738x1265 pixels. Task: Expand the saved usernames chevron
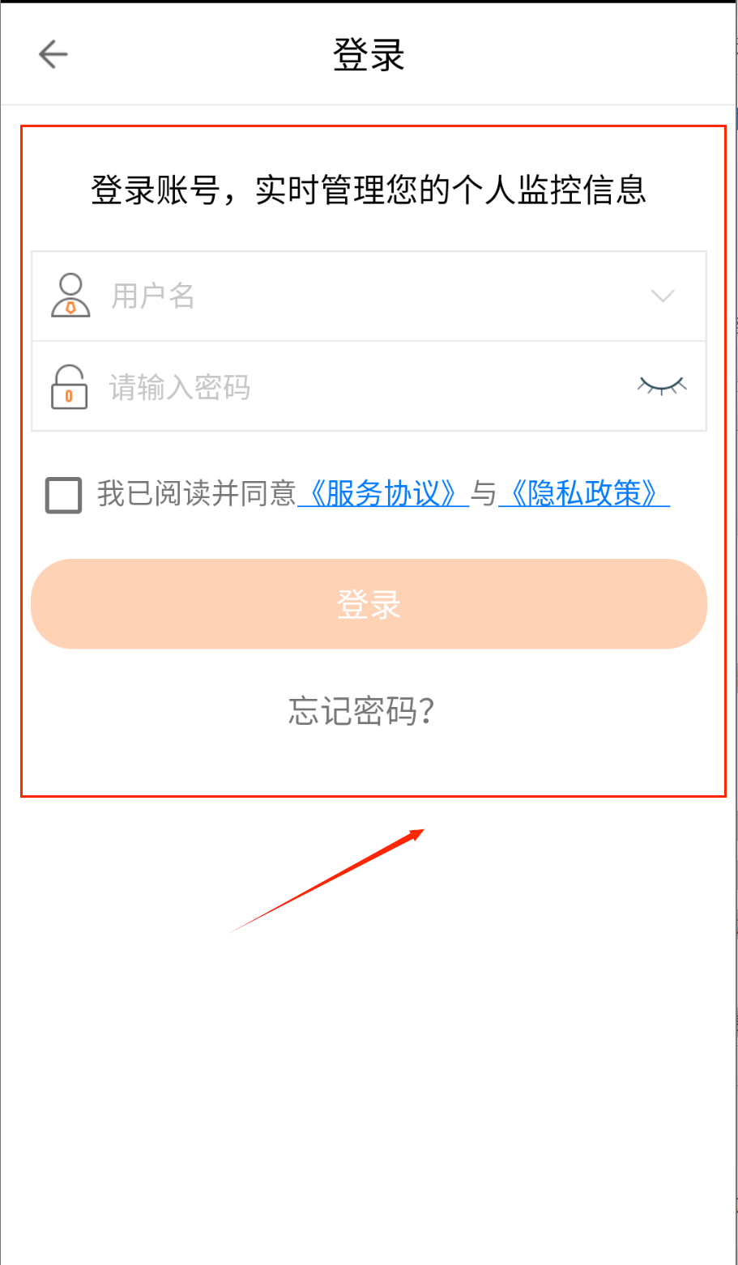[x=663, y=296]
